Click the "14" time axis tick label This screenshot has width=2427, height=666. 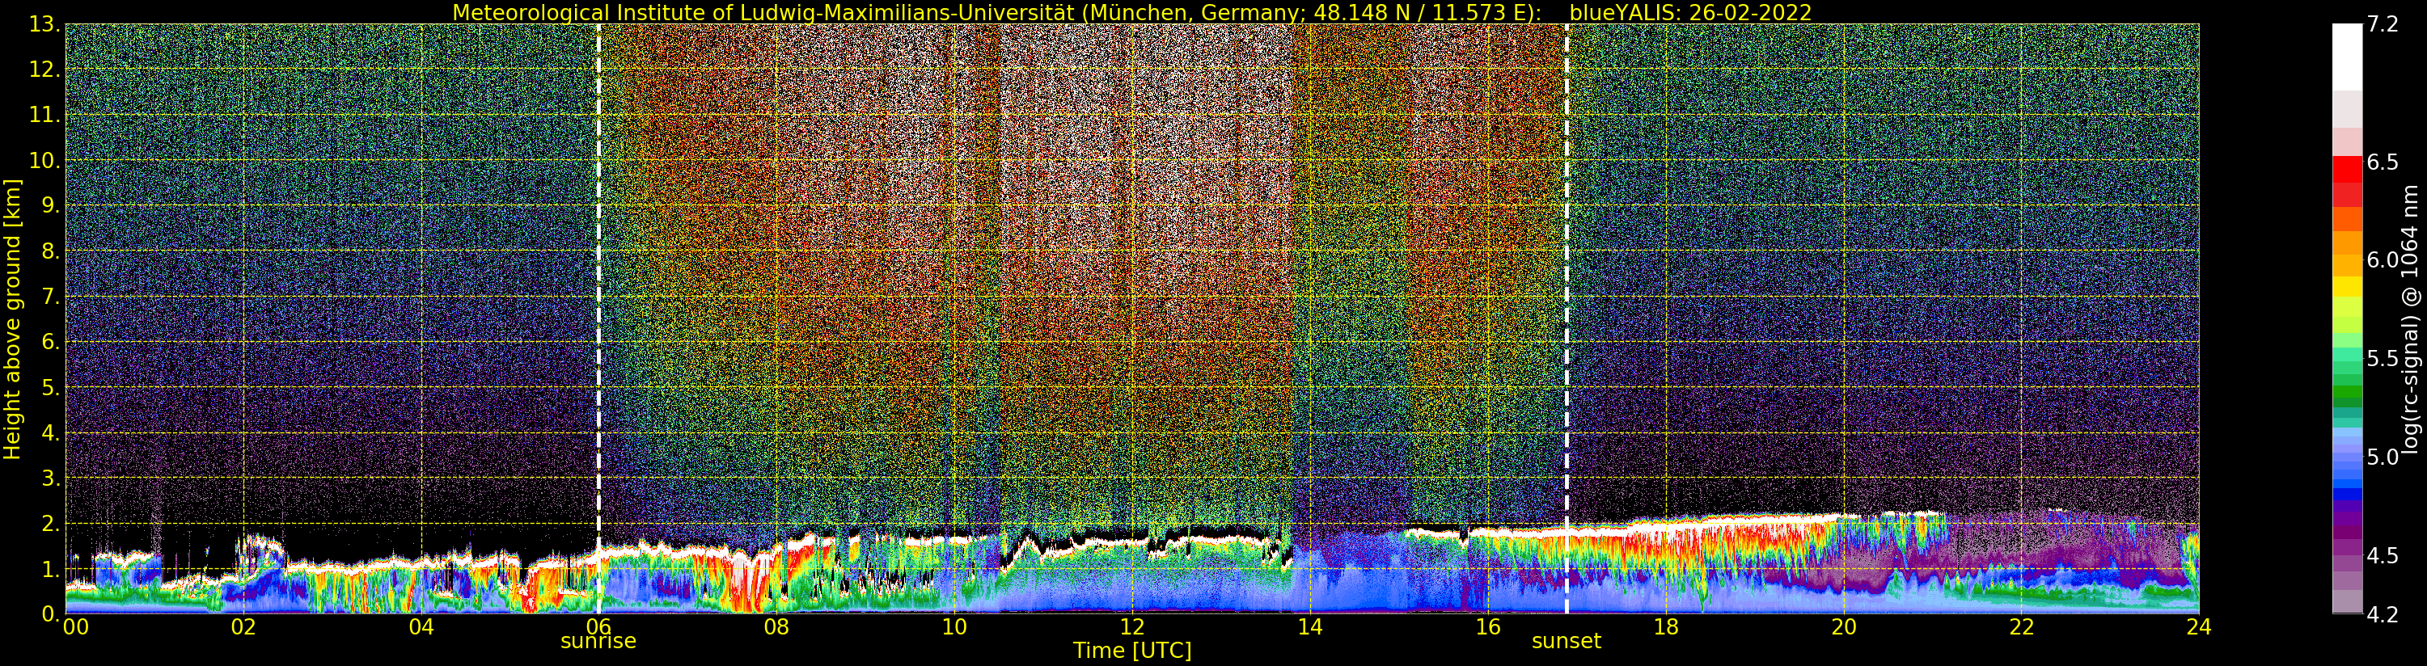point(1309,626)
